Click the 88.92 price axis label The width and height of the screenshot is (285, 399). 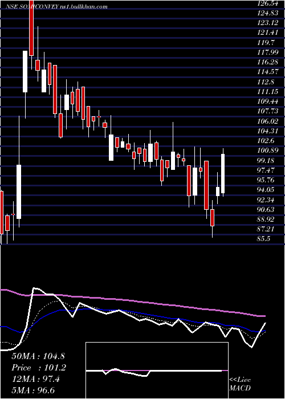coord(266,219)
